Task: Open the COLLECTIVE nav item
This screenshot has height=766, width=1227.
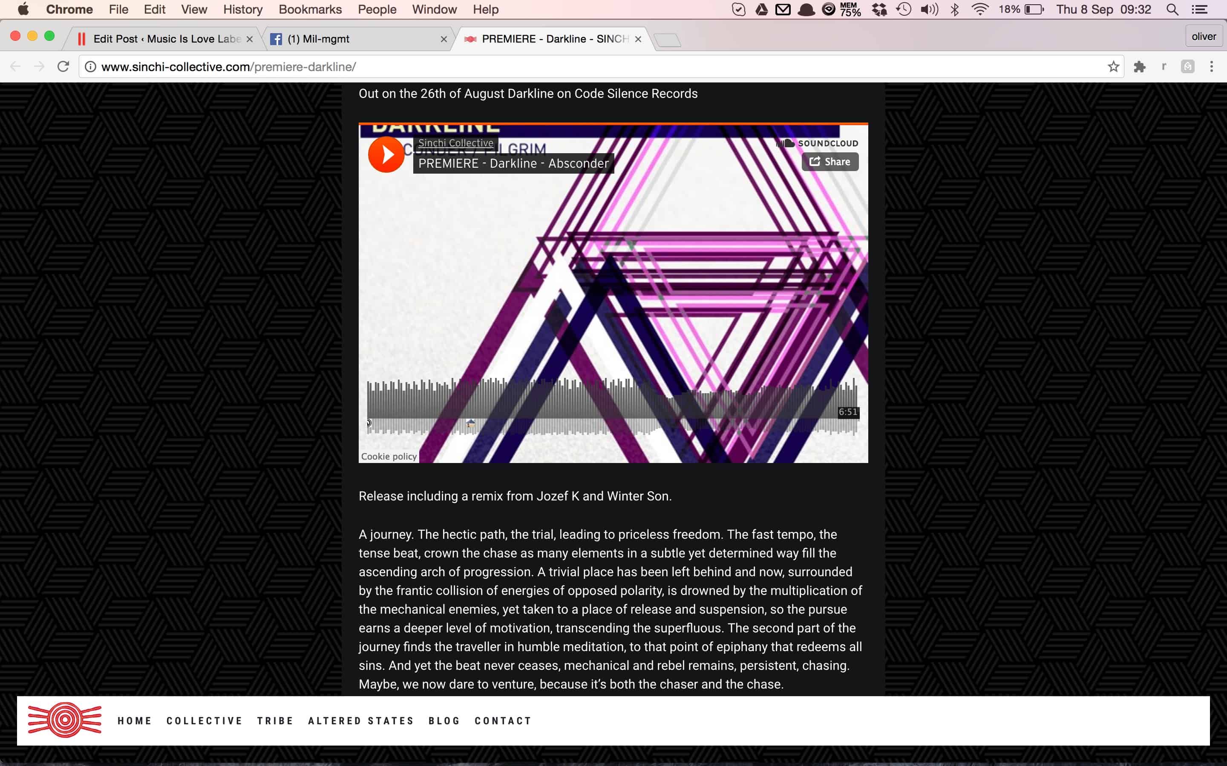Action: [204, 720]
